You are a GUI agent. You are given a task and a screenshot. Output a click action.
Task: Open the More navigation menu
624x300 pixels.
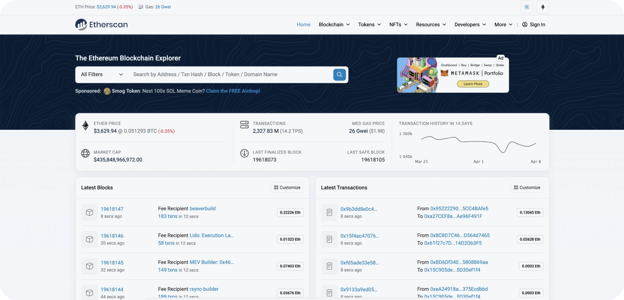(503, 24)
